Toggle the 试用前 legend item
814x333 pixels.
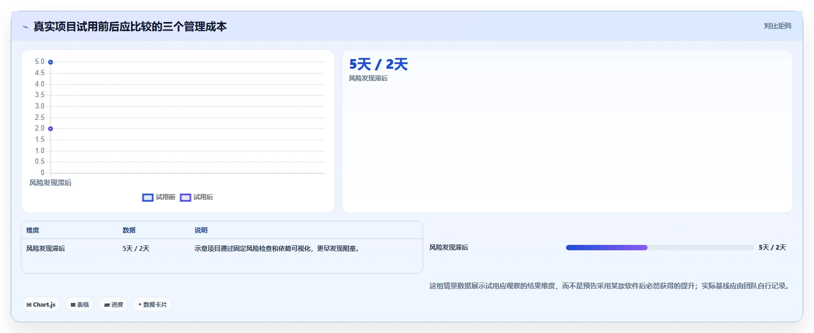159,197
